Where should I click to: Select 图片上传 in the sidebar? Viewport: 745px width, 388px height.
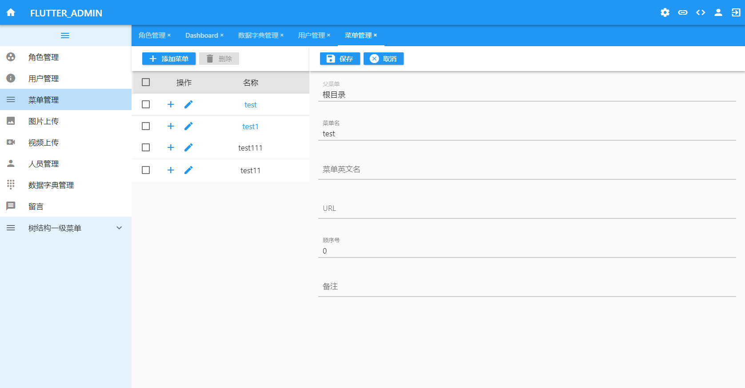click(44, 121)
